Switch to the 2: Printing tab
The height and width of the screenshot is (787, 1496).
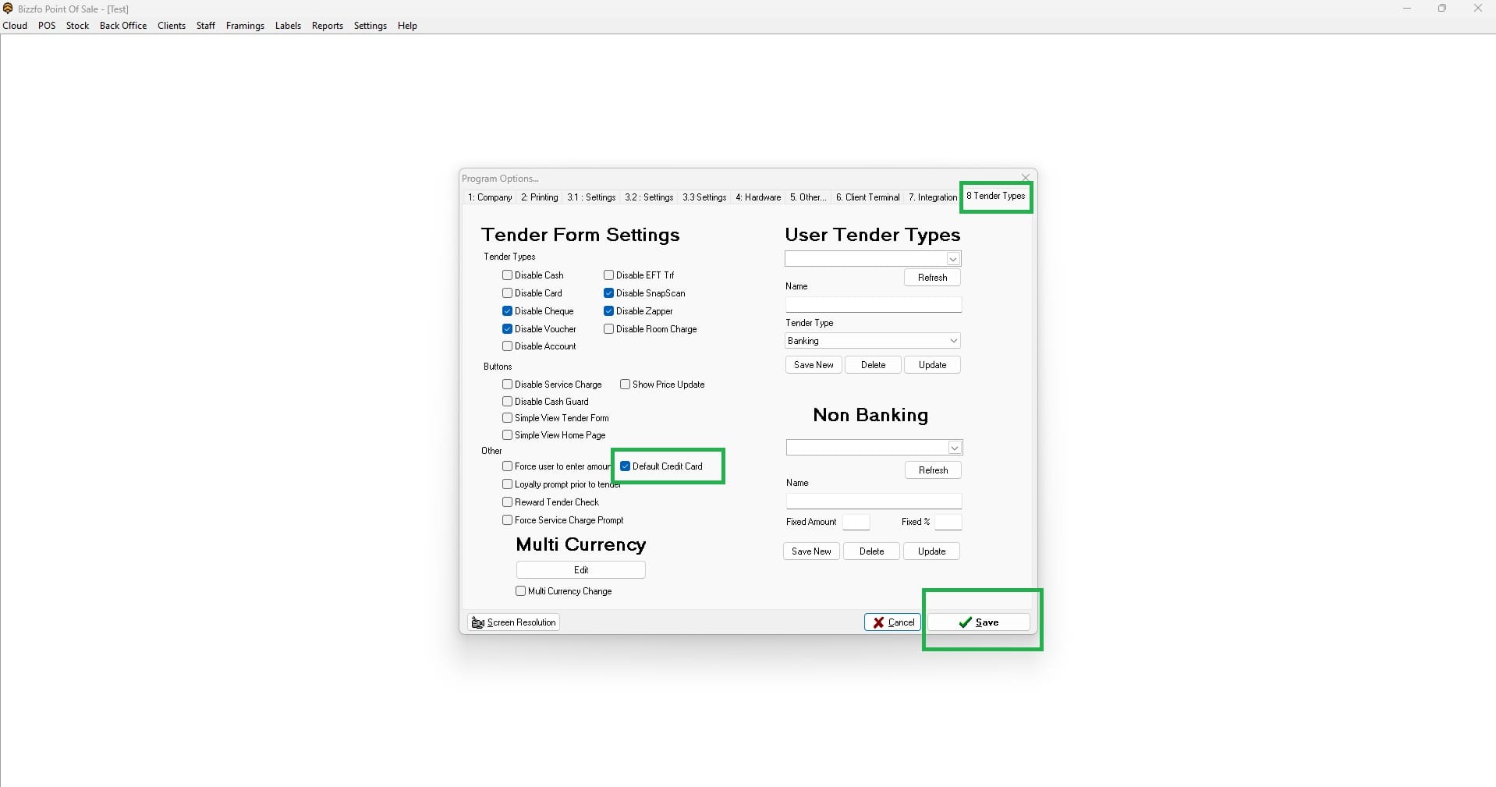(x=539, y=197)
